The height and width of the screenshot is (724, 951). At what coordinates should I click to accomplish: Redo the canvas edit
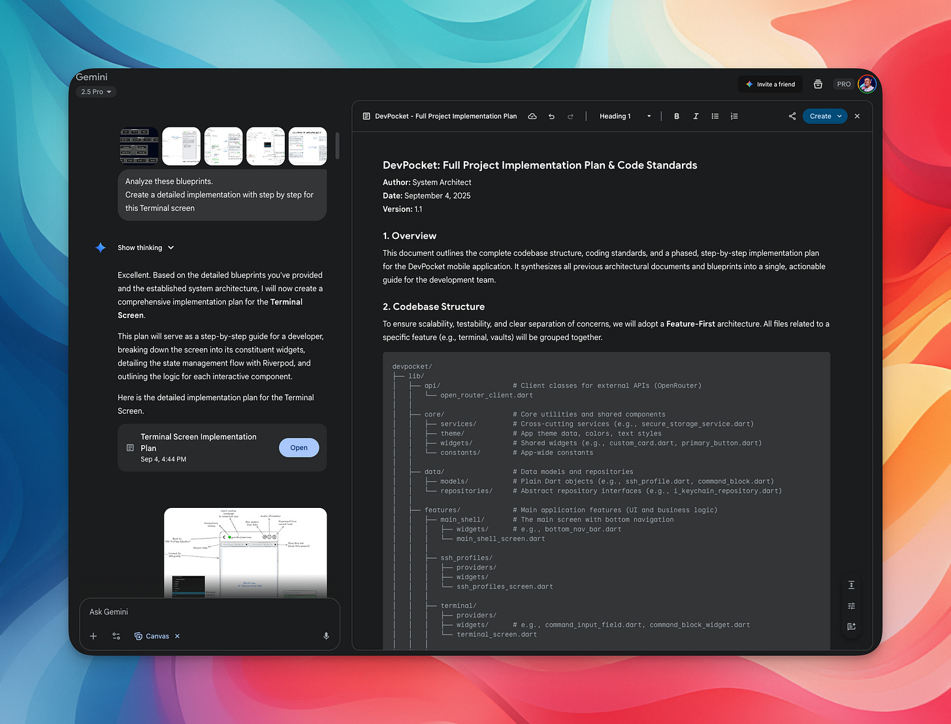click(x=570, y=116)
